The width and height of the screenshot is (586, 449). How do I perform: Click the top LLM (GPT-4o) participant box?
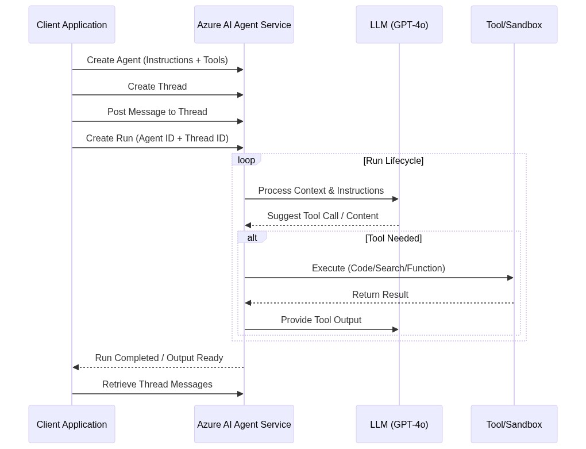[399, 25]
